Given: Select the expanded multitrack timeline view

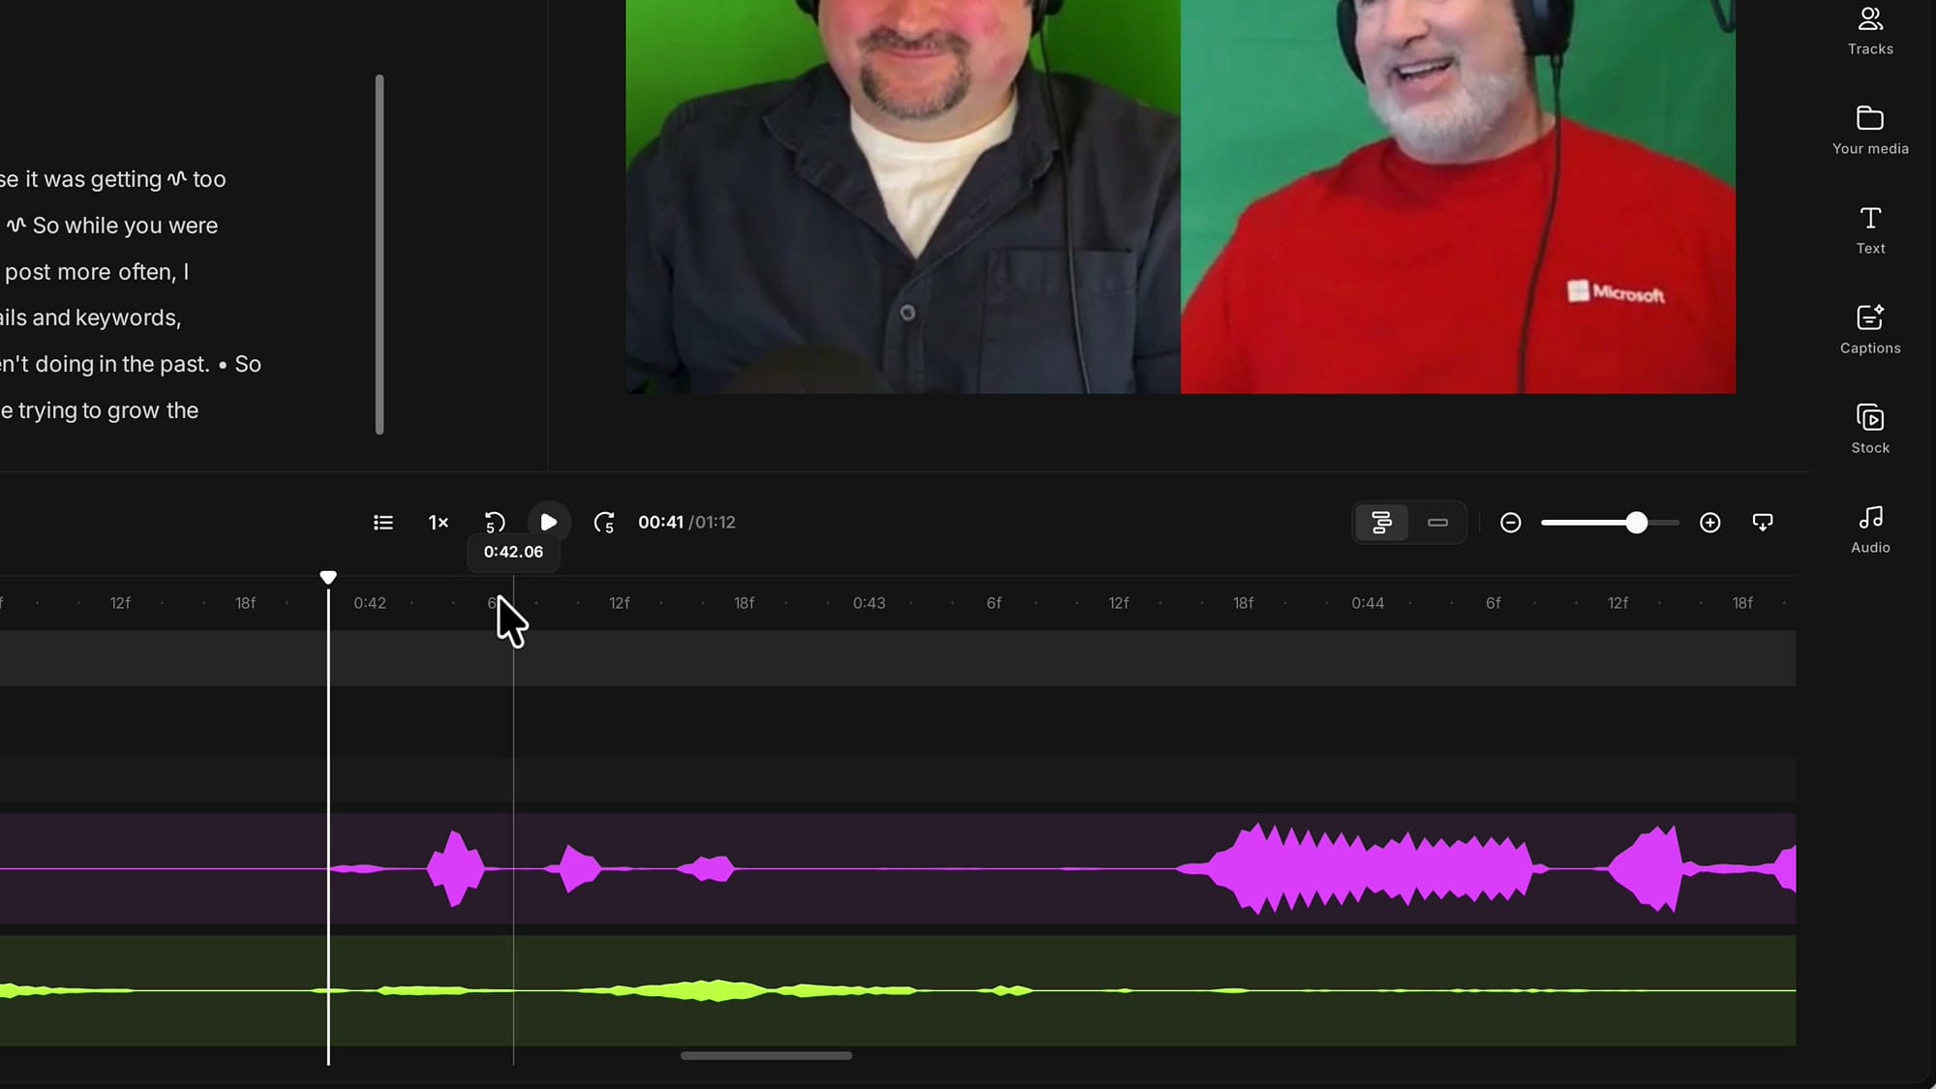Looking at the screenshot, I should pyautogui.click(x=1381, y=523).
